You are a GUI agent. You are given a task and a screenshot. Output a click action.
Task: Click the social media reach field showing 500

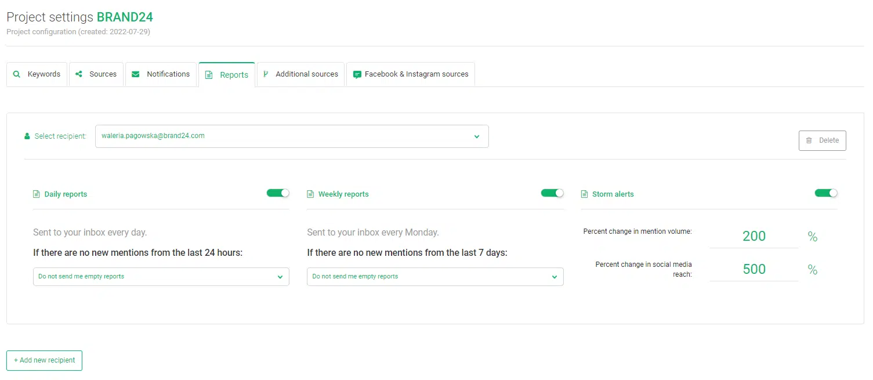coord(754,269)
